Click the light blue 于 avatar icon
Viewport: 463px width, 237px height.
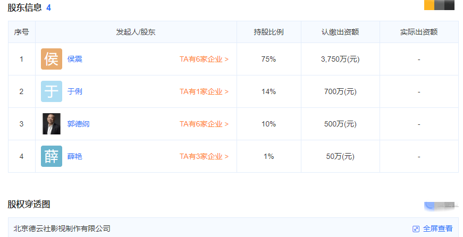click(52, 91)
